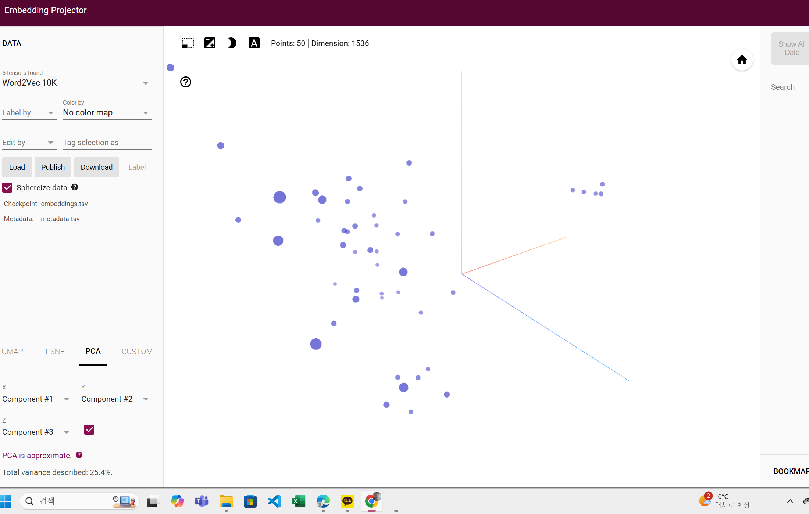Open the X Component #1 dropdown

click(x=37, y=399)
